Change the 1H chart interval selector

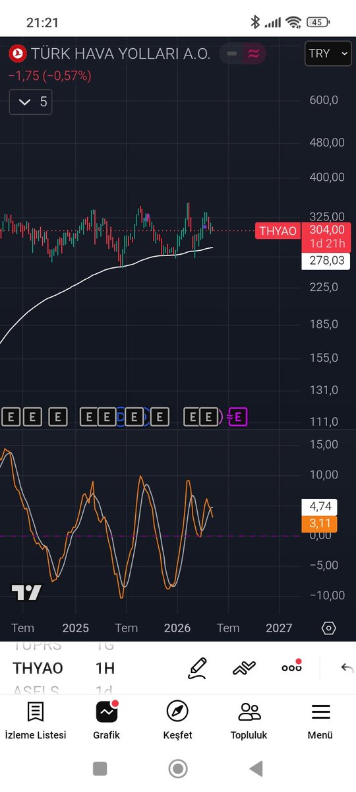(x=105, y=668)
